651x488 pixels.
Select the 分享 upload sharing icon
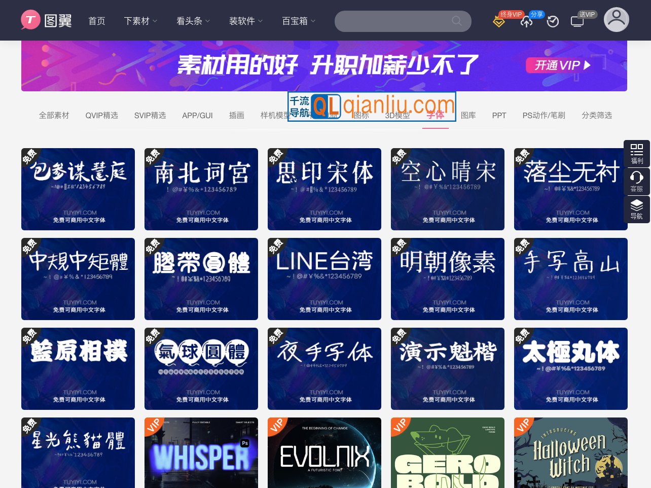click(526, 23)
